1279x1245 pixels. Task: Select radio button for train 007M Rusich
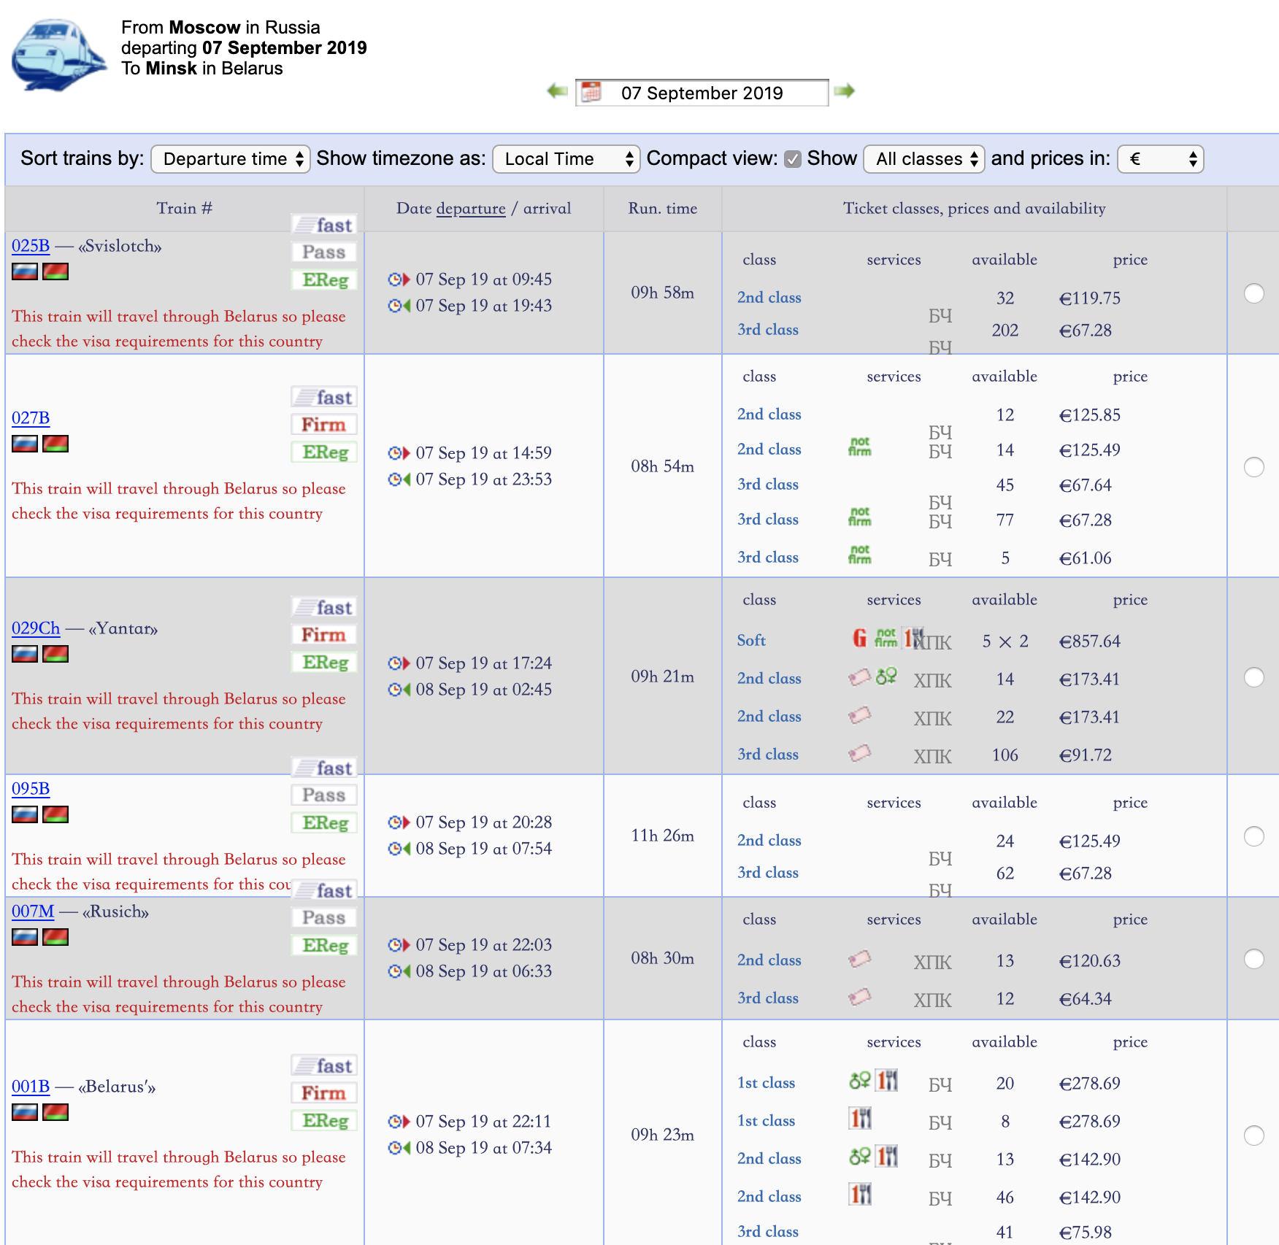click(x=1253, y=959)
